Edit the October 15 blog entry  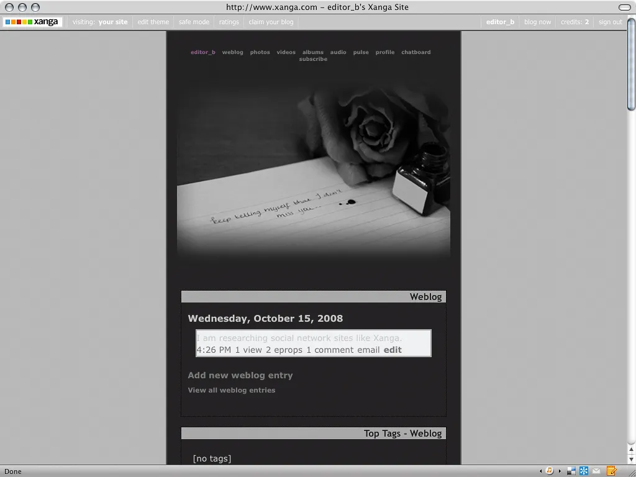click(x=393, y=350)
